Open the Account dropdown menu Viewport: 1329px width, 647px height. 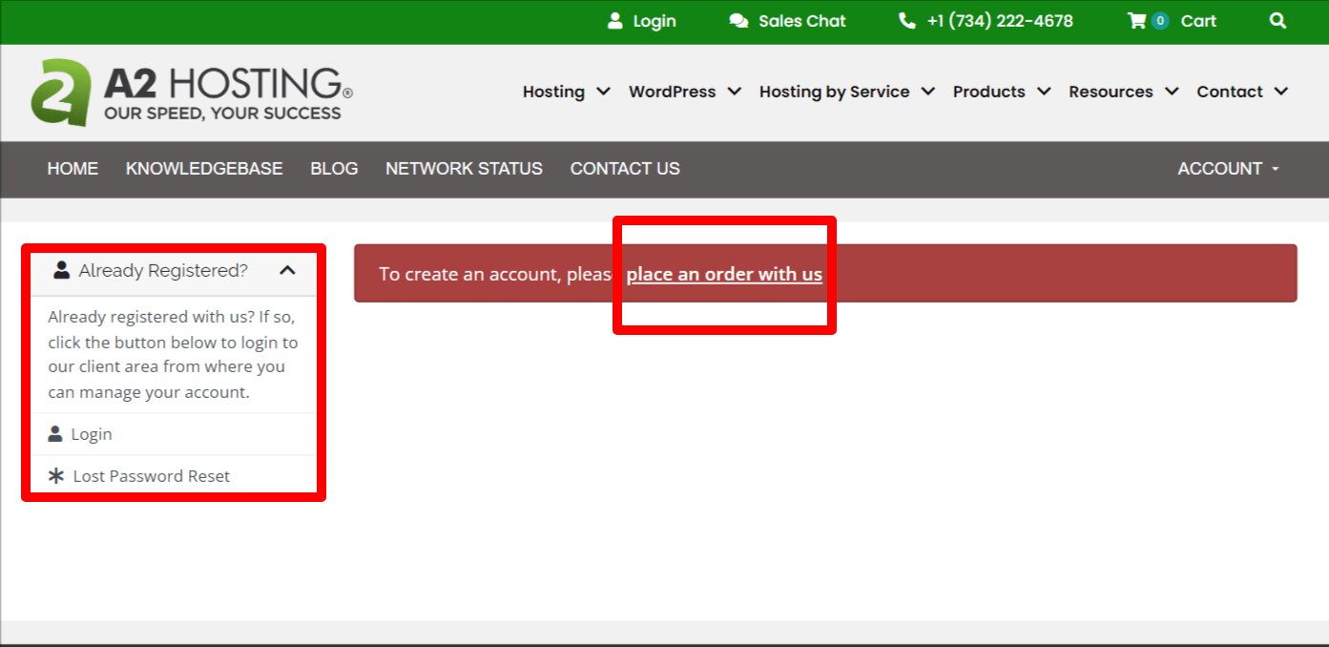pos(1228,169)
